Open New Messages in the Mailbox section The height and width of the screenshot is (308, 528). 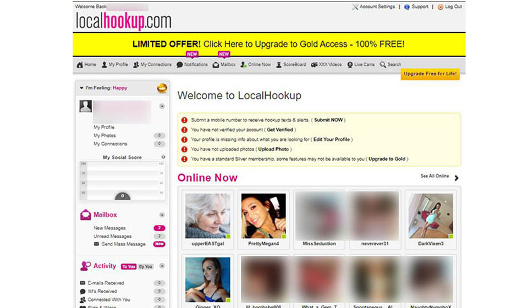[x=109, y=228]
